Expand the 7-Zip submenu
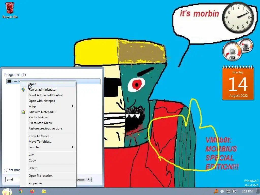This screenshot has height=195, width=260. pos(48,106)
